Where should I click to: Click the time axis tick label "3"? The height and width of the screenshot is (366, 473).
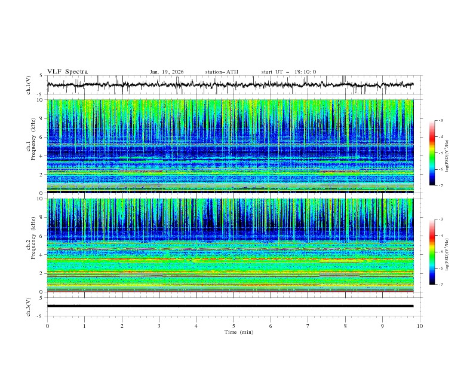point(159,326)
